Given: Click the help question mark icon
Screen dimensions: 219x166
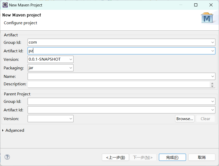Looking at the screenshot, I should pyautogui.click(x=7, y=157).
